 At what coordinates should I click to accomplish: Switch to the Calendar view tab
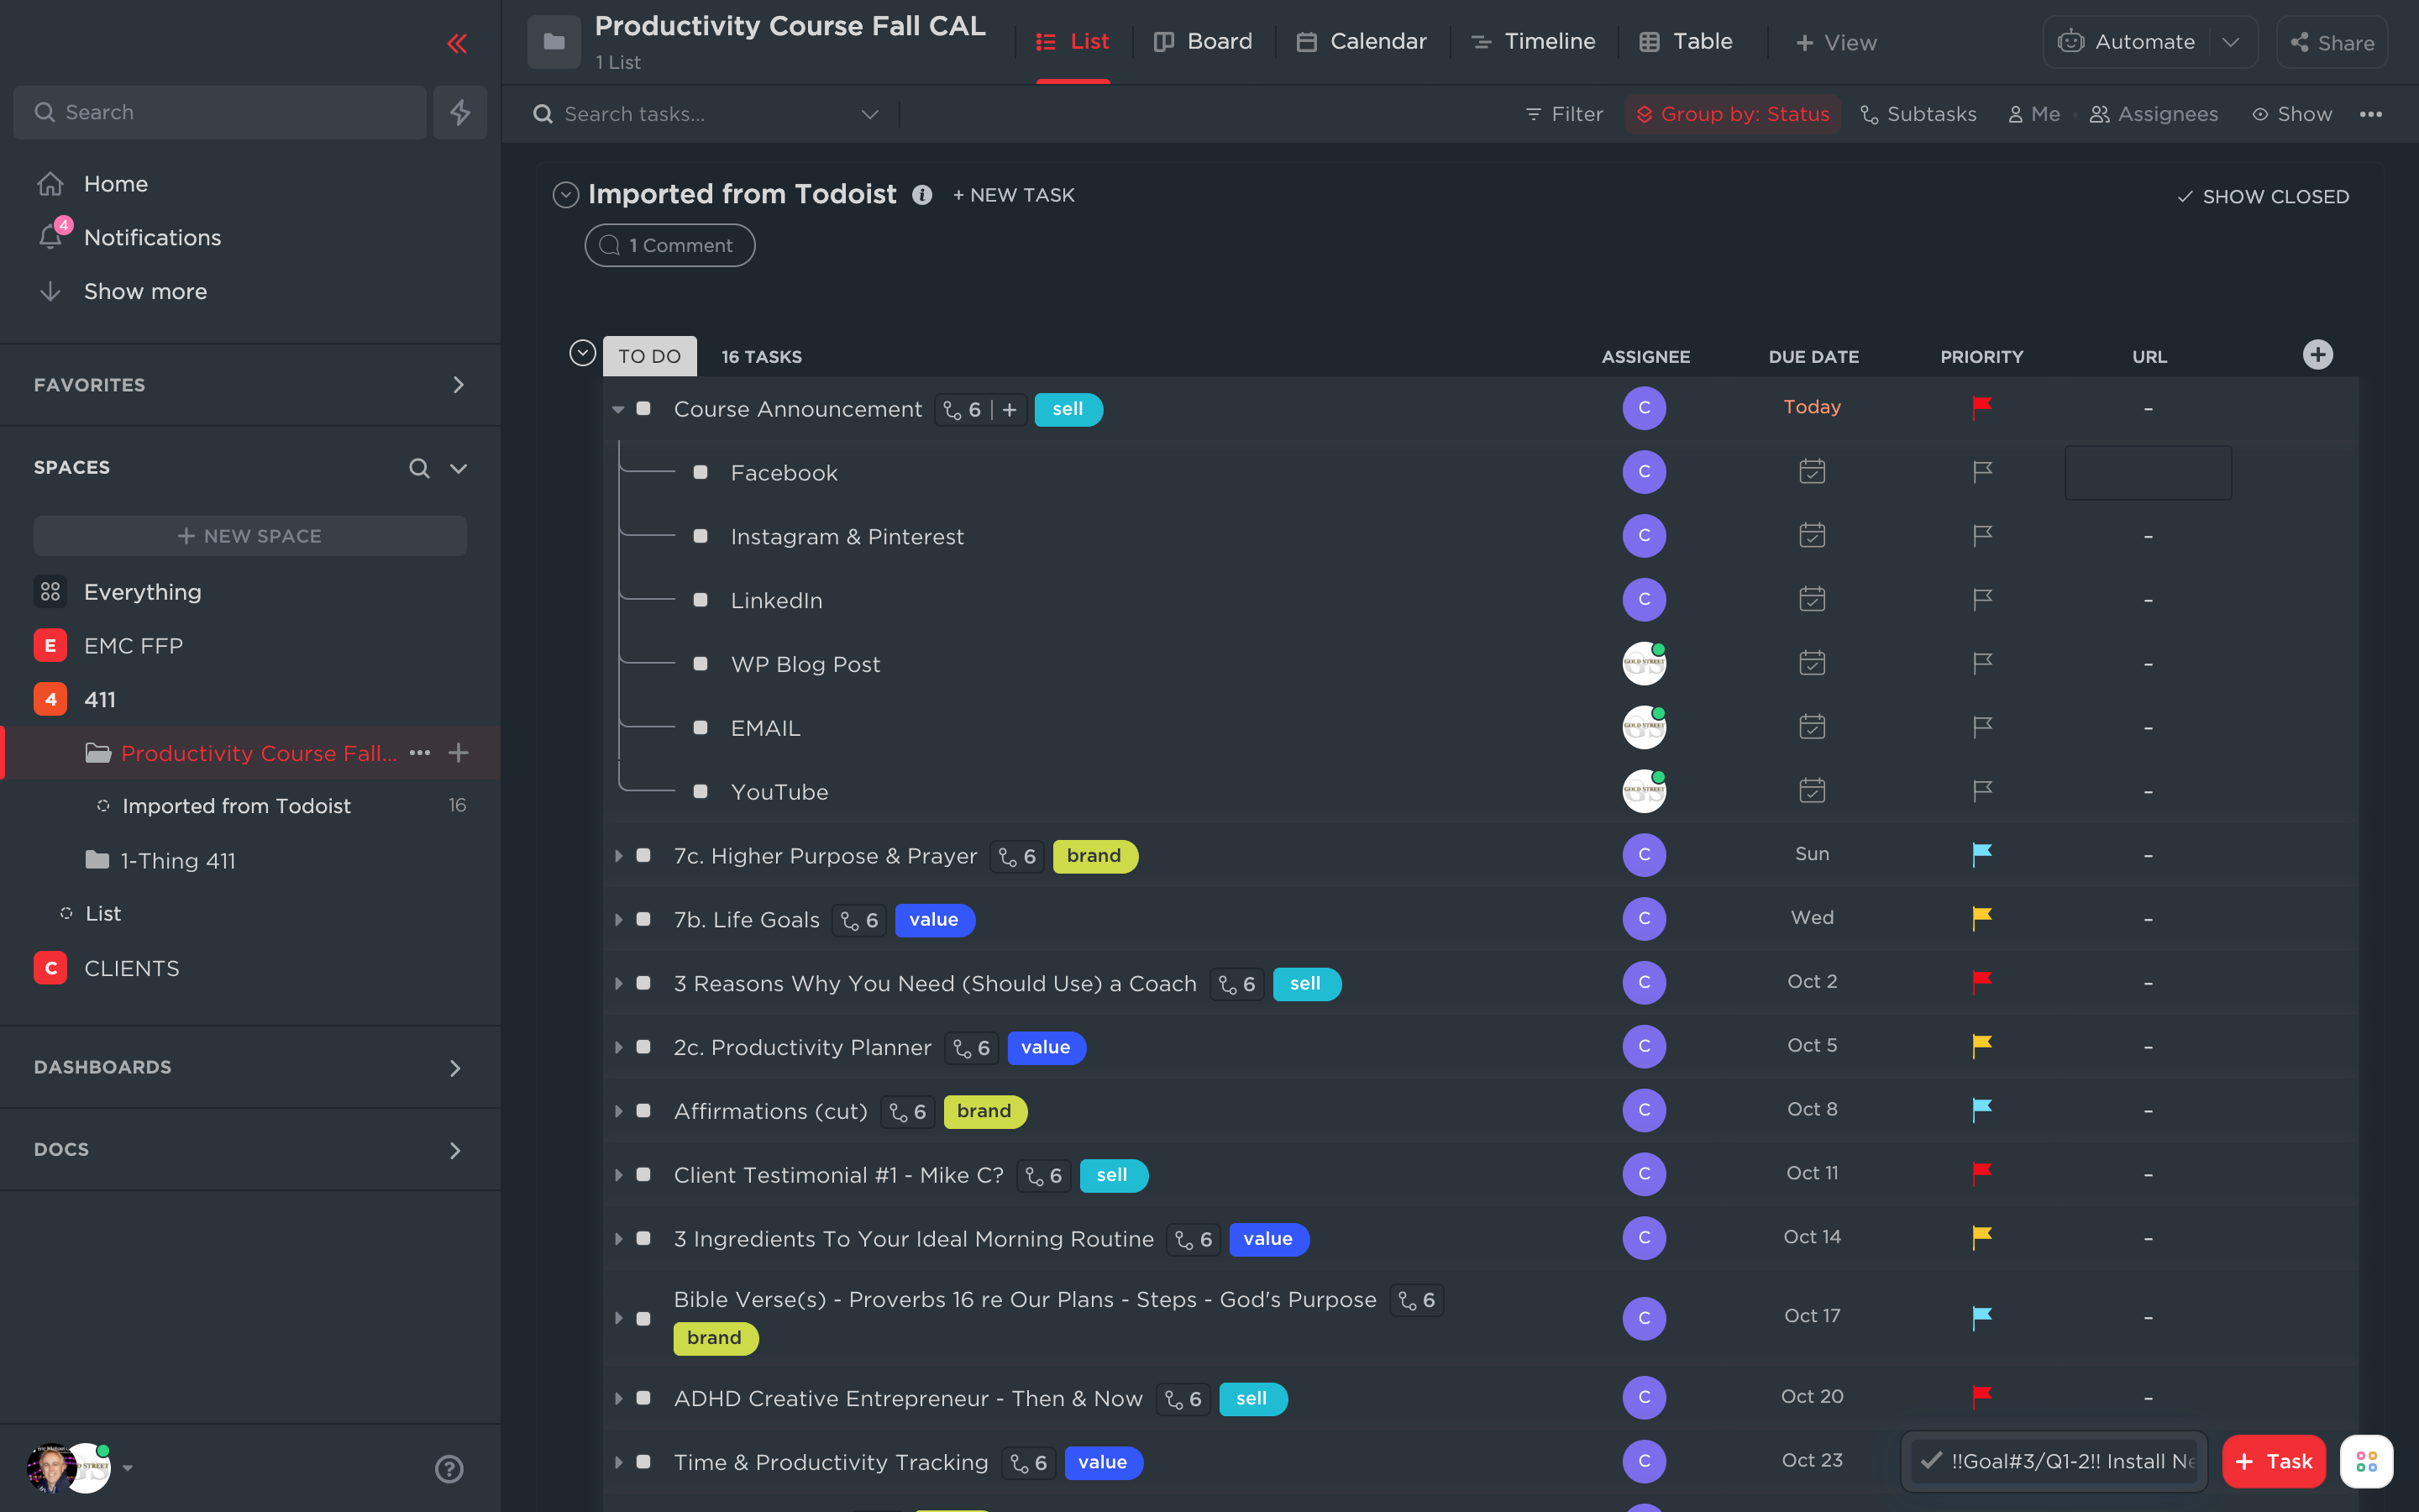1362,42
